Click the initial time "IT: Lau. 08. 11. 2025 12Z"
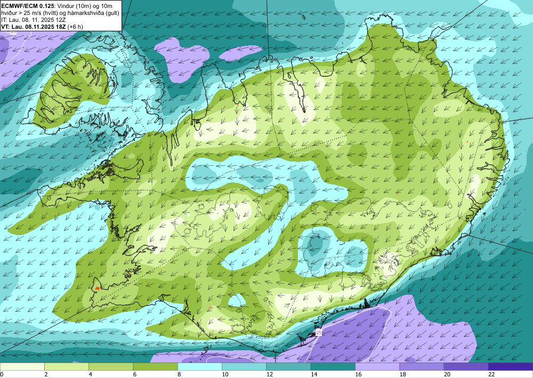The width and height of the screenshot is (533, 378). [x=33, y=20]
